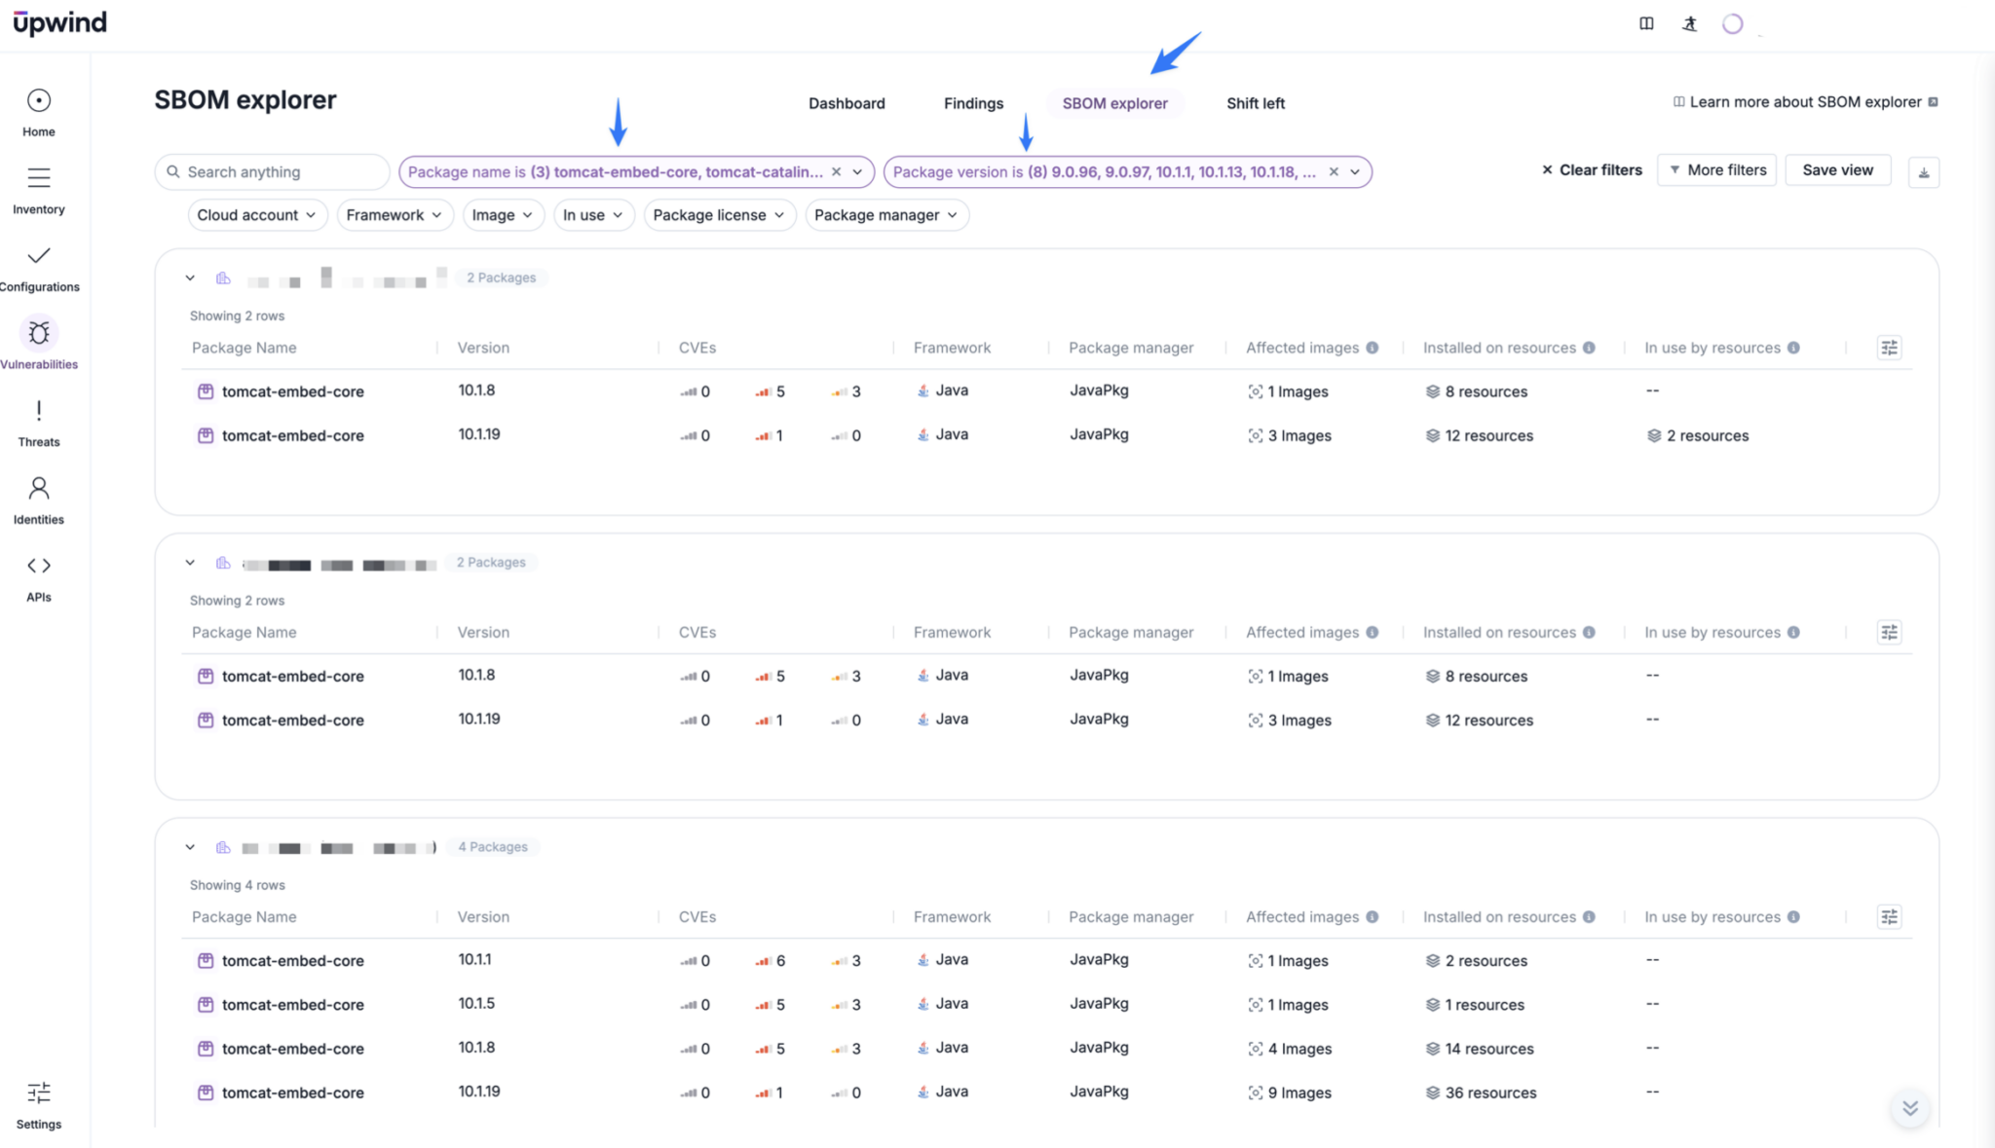1995x1148 pixels.
Task: Expand the Cloud account filter dropdown
Action: tap(256, 215)
